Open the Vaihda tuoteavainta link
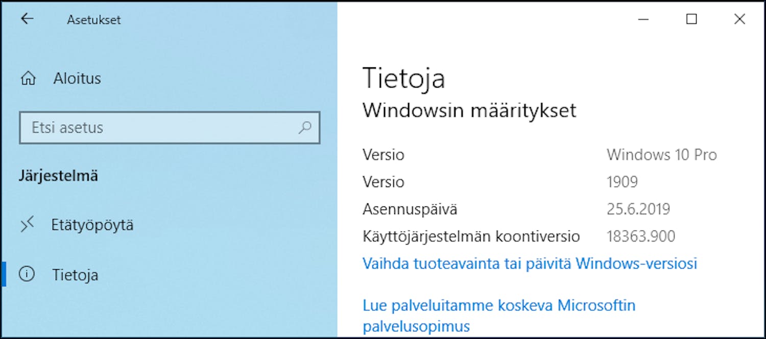The width and height of the screenshot is (766, 339). [x=529, y=264]
